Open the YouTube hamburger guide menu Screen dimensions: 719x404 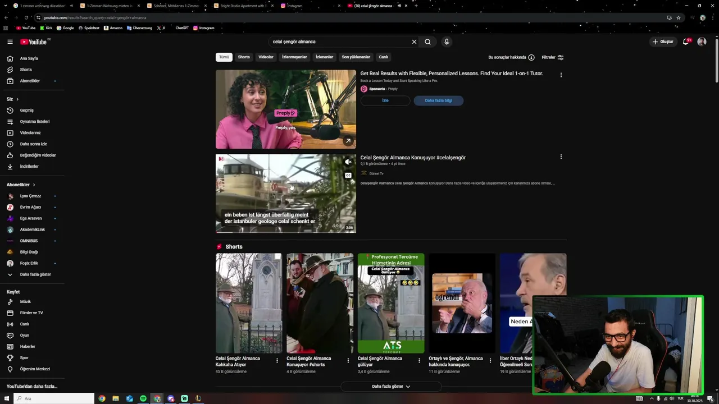[10, 42]
